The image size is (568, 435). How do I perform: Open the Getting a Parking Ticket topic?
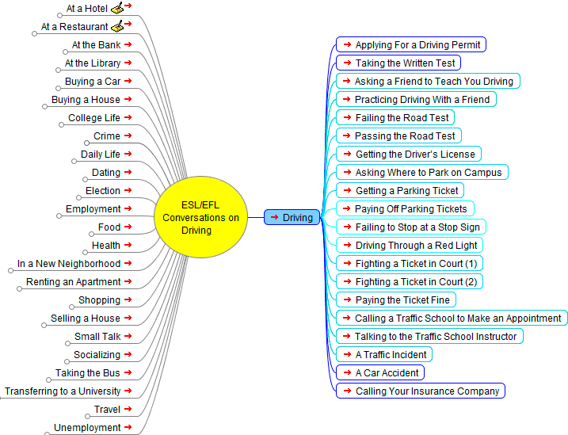(x=406, y=191)
